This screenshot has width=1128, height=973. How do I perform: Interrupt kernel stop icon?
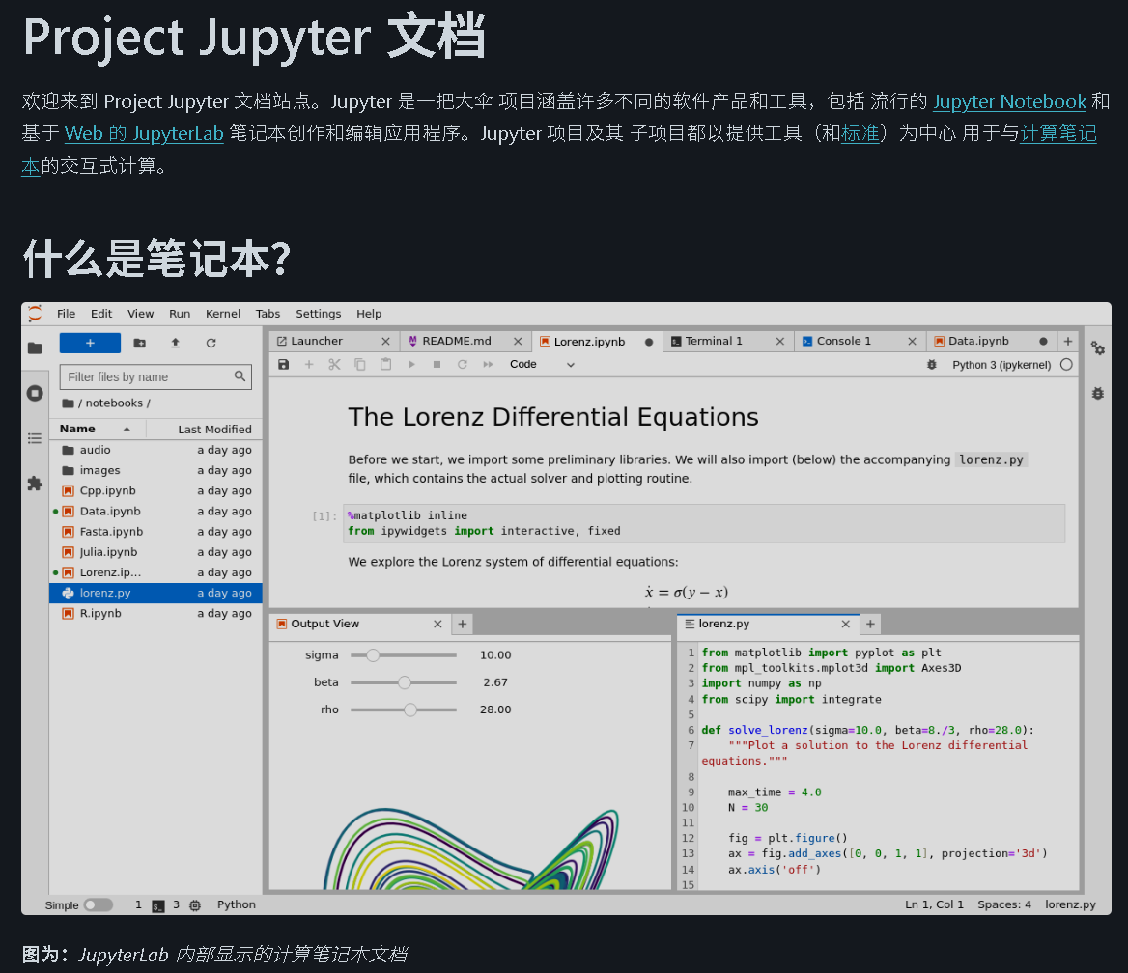437,365
